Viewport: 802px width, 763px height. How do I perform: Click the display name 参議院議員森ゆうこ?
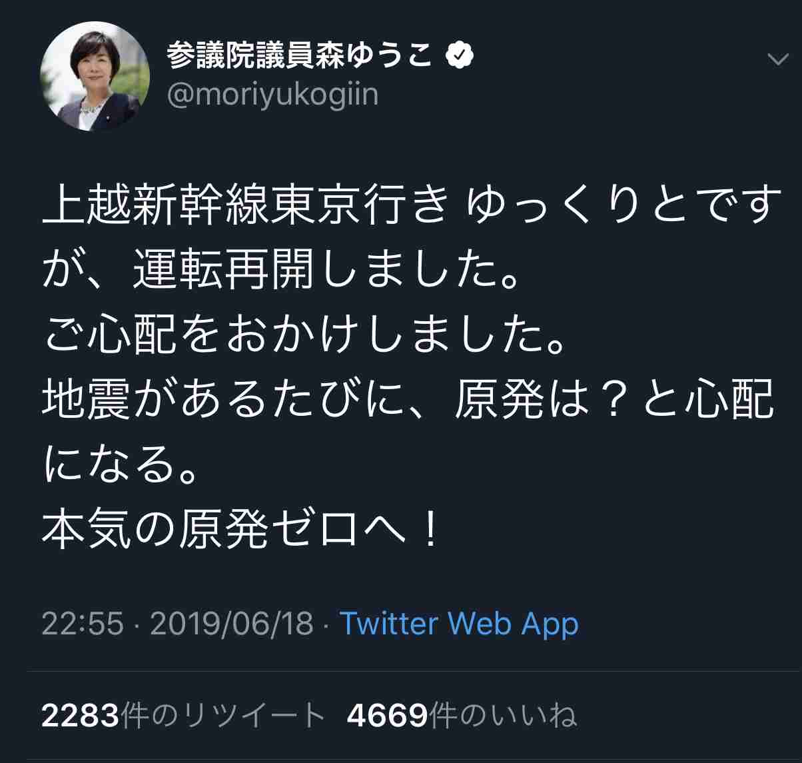coord(300,57)
